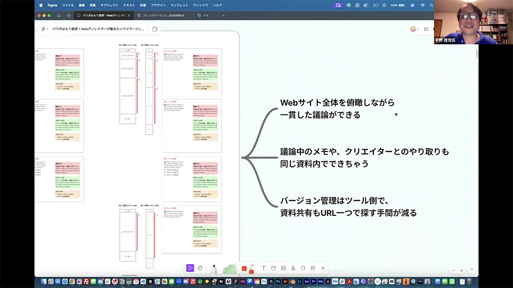Click the icon right of the home tab

[x=69, y=15]
